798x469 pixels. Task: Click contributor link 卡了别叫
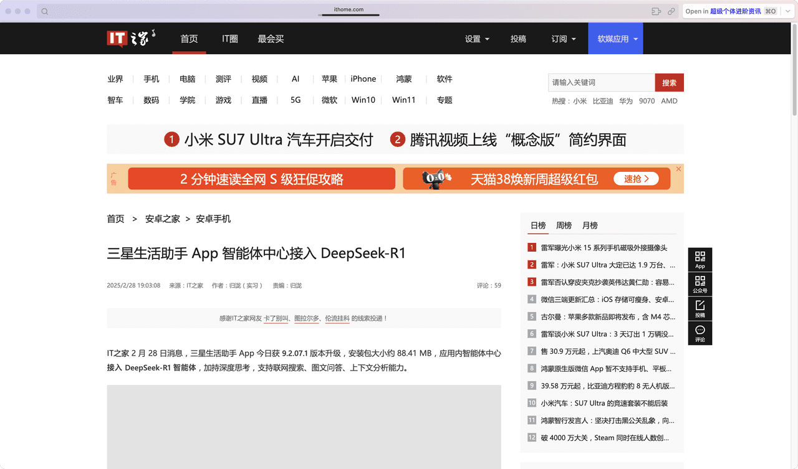(x=276, y=318)
